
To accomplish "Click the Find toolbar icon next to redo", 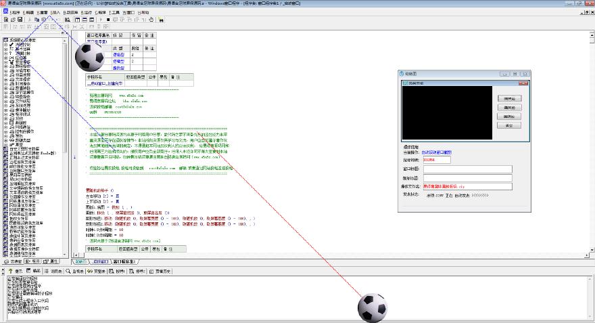I will pos(67,20).
